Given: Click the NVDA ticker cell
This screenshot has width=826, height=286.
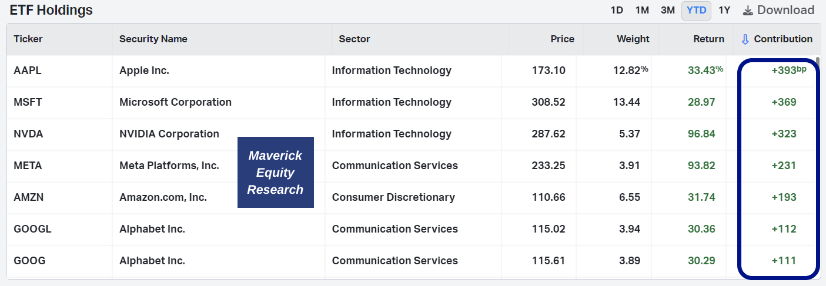Looking at the screenshot, I should click(x=28, y=134).
